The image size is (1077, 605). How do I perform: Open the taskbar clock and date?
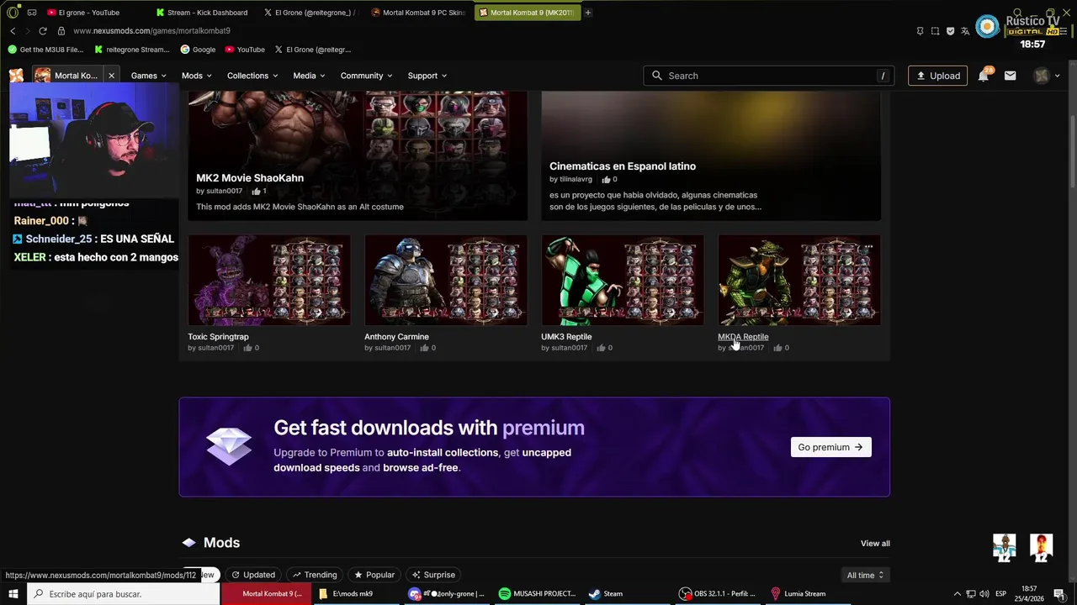1029,594
